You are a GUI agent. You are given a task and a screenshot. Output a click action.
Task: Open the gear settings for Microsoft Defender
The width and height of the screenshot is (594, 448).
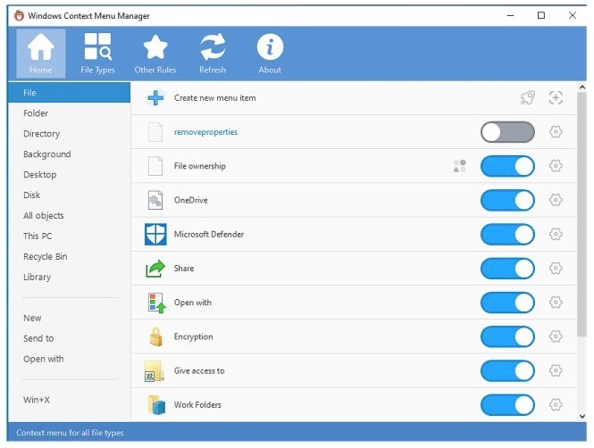tap(556, 235)
